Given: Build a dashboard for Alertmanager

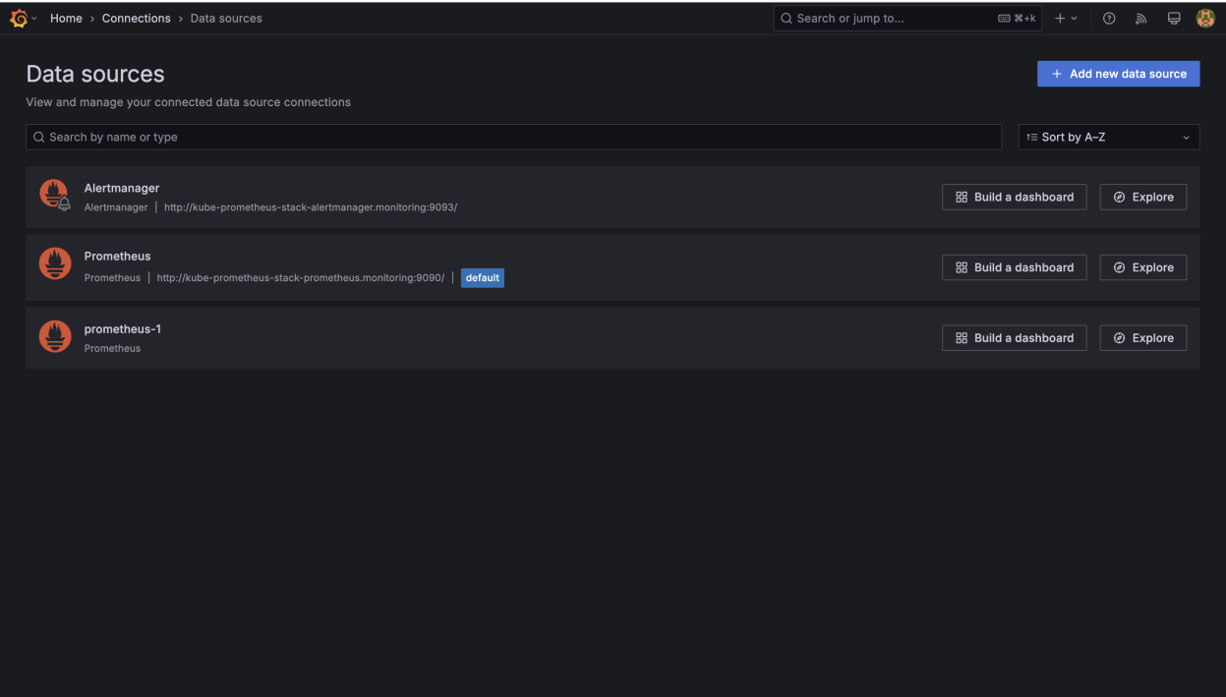Looking at the screenshot, I should click(x=1014, y=197).
